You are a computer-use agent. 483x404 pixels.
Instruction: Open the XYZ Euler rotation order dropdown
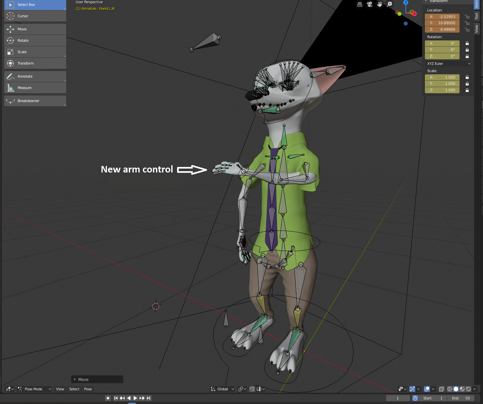448,64
